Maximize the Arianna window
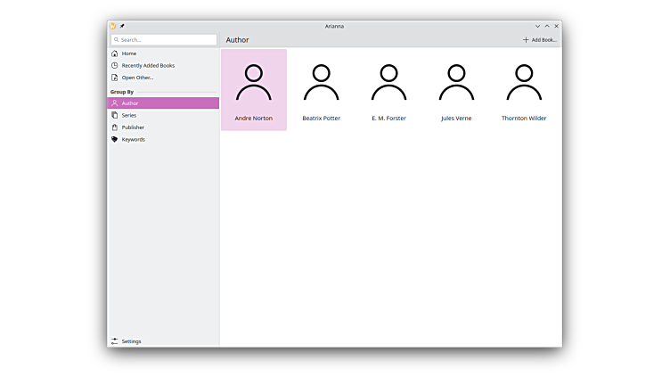The height and width of the screenshot is (377, 670). [547, 26]
